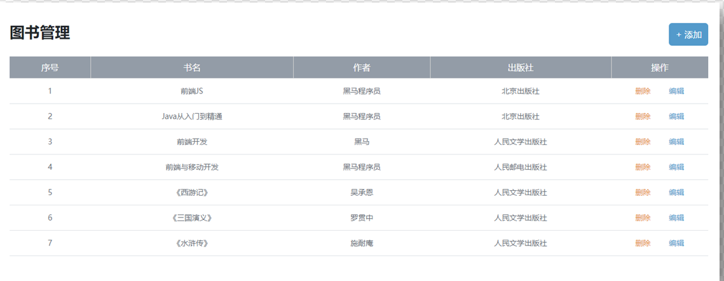The image size is (724, 281).
Task: Delete the 《三国演义》 book row
Action: [x=643, y=218]
